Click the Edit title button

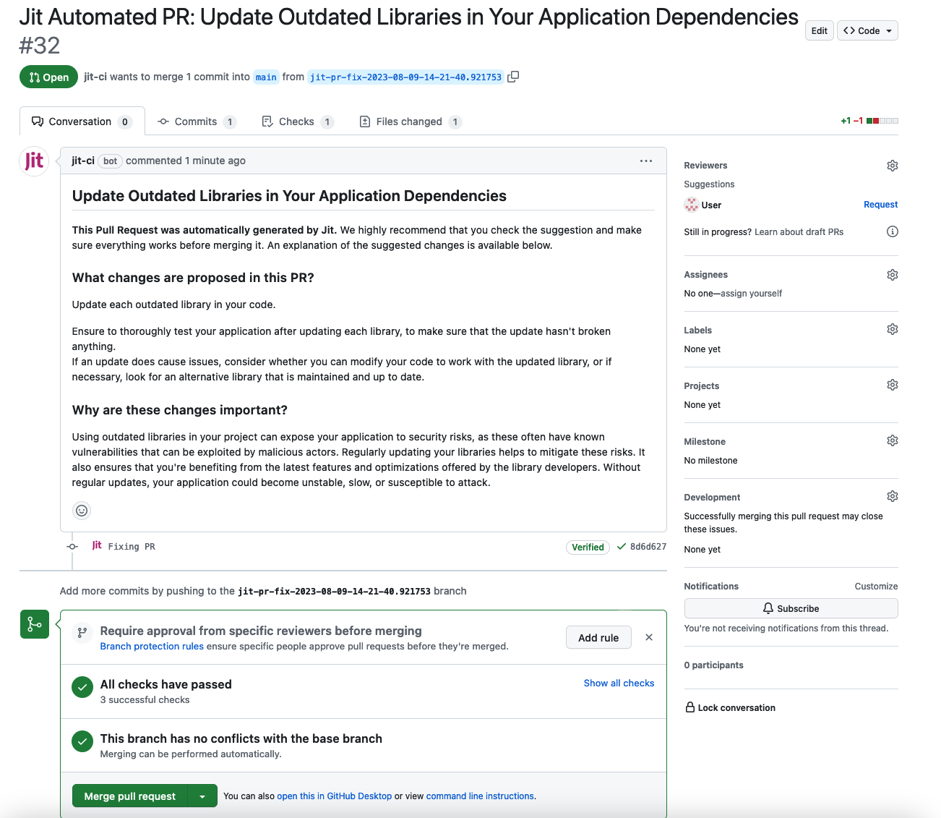tap(820, 30)
